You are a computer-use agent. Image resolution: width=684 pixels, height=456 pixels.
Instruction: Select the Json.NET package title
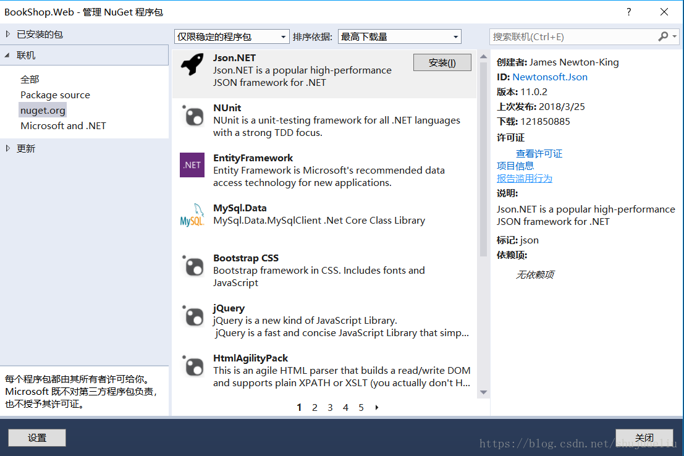coord(235,58)
